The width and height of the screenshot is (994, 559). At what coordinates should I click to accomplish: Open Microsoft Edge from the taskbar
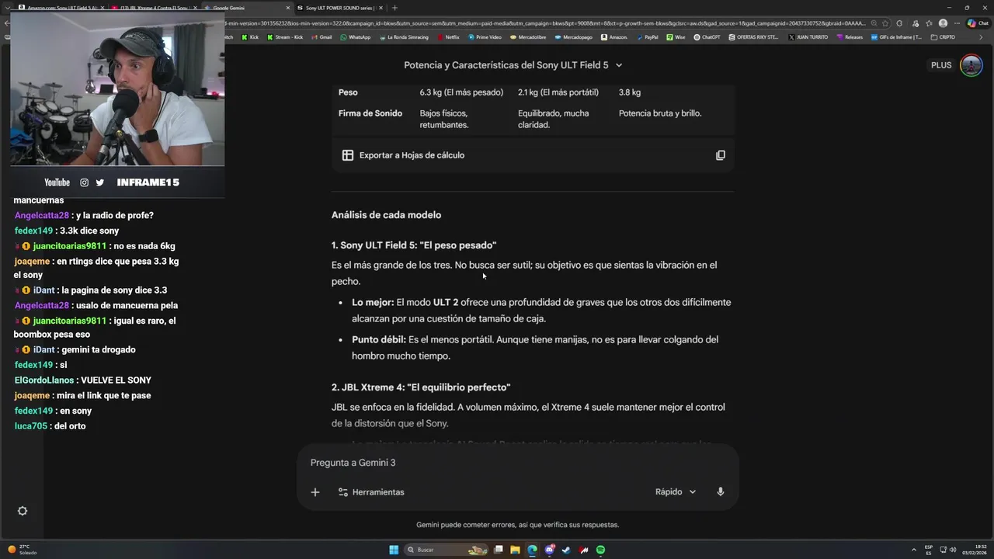click(x=532, y=550)
